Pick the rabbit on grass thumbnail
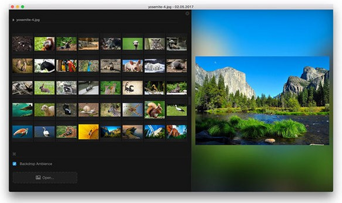This screenshot has height=203, width=342. tap(44, 88)
